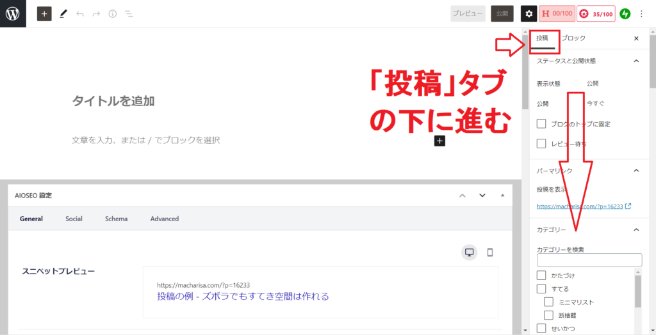Open the block inserter plus button
The height and width of the screenshot is (335, 656).
[44, 13]
